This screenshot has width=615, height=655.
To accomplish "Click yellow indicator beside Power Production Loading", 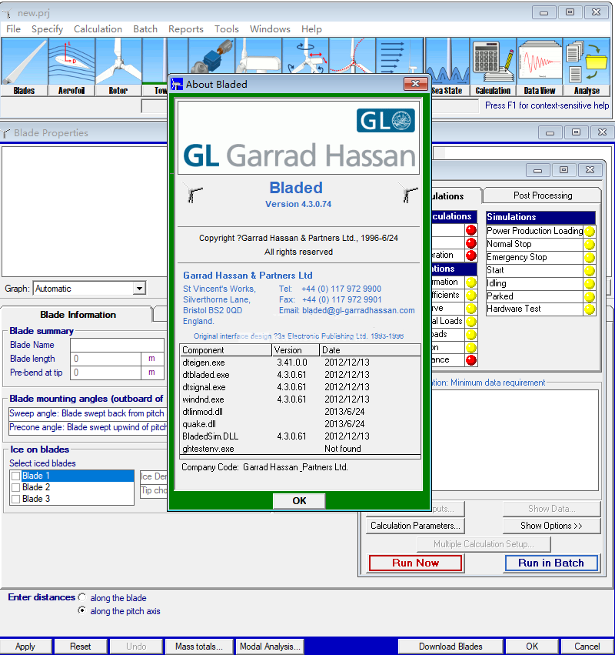I will click(x=590, y=231).
